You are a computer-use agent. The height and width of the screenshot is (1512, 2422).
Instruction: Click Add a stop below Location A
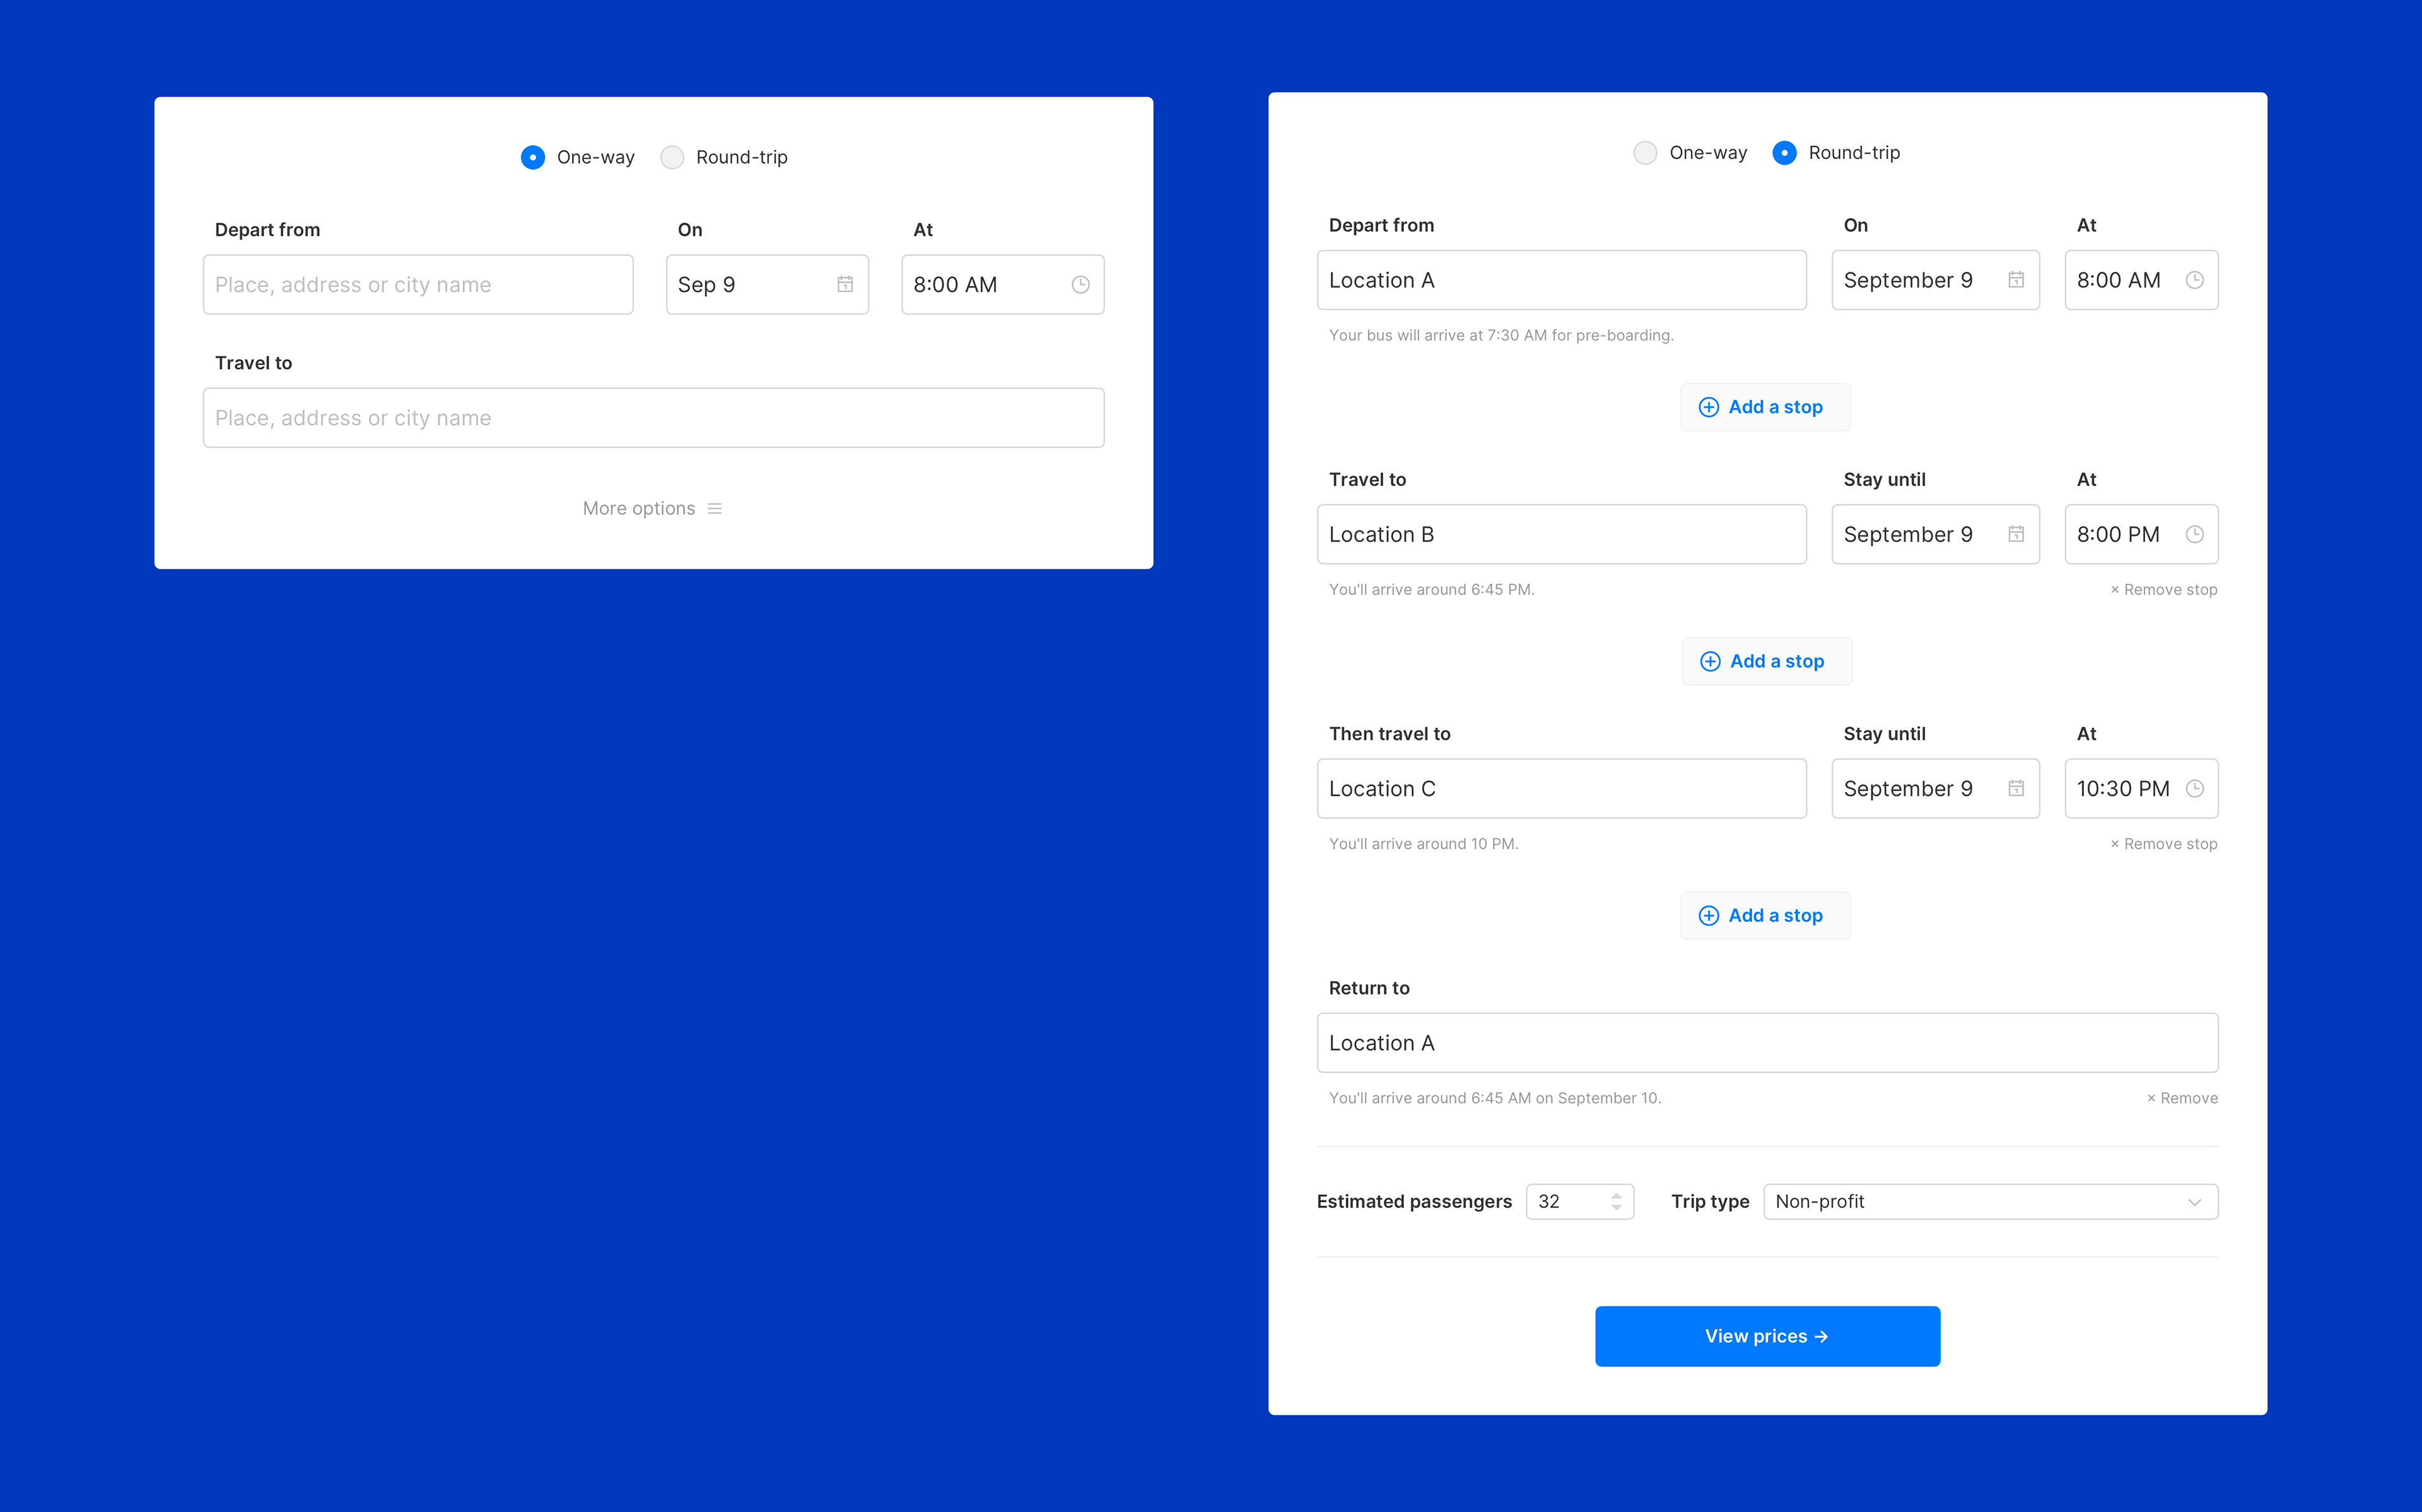point(1765,407)
